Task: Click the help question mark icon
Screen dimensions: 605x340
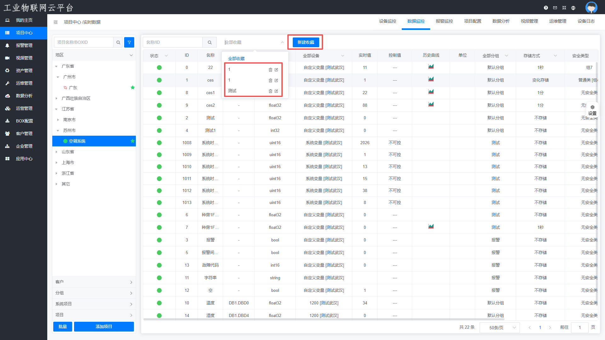Action: 546,8
